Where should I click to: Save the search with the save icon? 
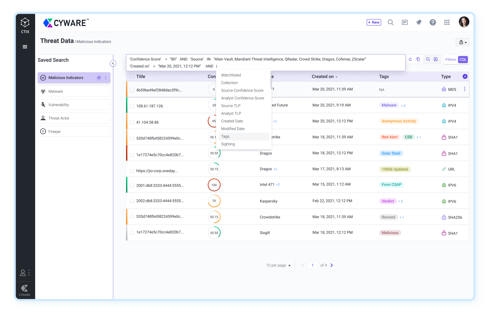436,59
